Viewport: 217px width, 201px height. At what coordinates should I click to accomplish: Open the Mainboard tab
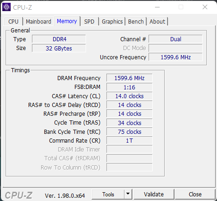pos(38,21)
